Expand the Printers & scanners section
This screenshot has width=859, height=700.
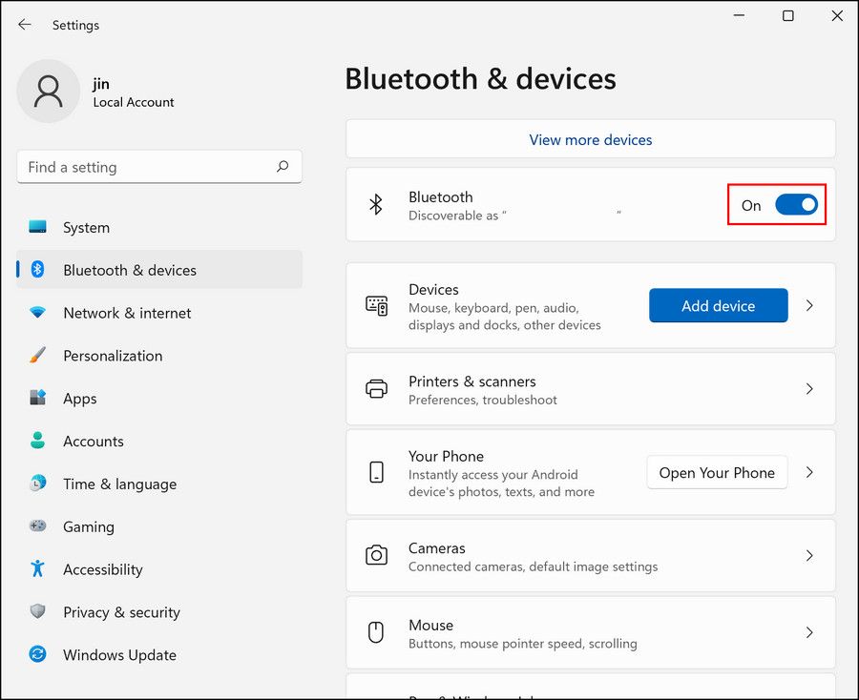809,388
